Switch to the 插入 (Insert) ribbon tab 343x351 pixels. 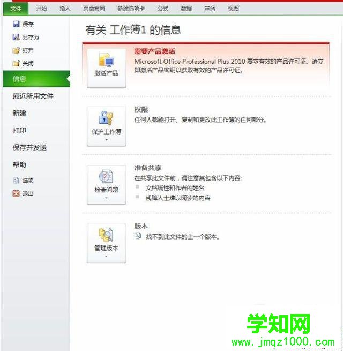point(65,9)
